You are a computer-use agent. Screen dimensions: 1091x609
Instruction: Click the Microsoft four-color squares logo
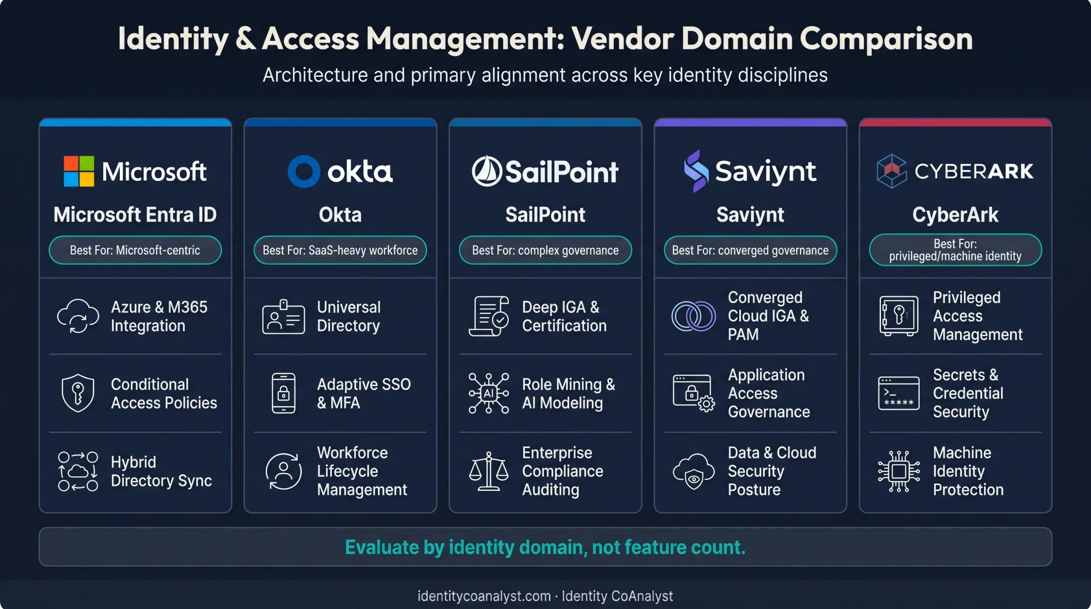coord(79,171)
